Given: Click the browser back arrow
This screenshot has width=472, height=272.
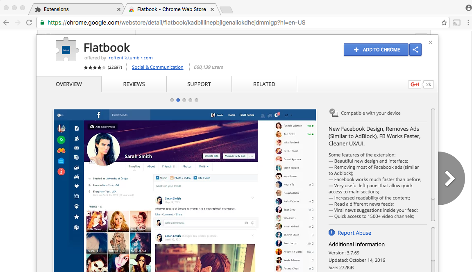Looking at the screenshot, I should (x=6, y=23).
